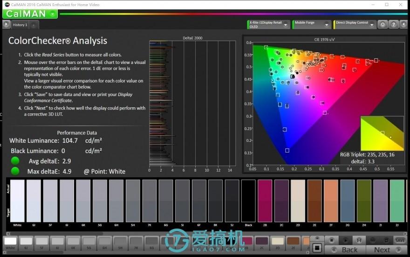Select the large 2F orange comparator swatch
The height and width of the screenshot is (257, 410).
tap(331, 201)
